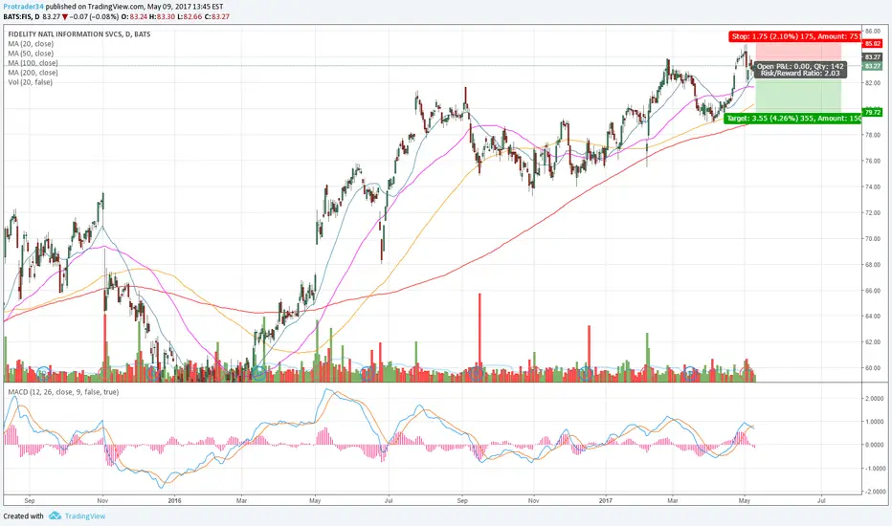Select the Vol (20, false) indicator label
Viewport: 892px width, 526px height.
(31, 82)
